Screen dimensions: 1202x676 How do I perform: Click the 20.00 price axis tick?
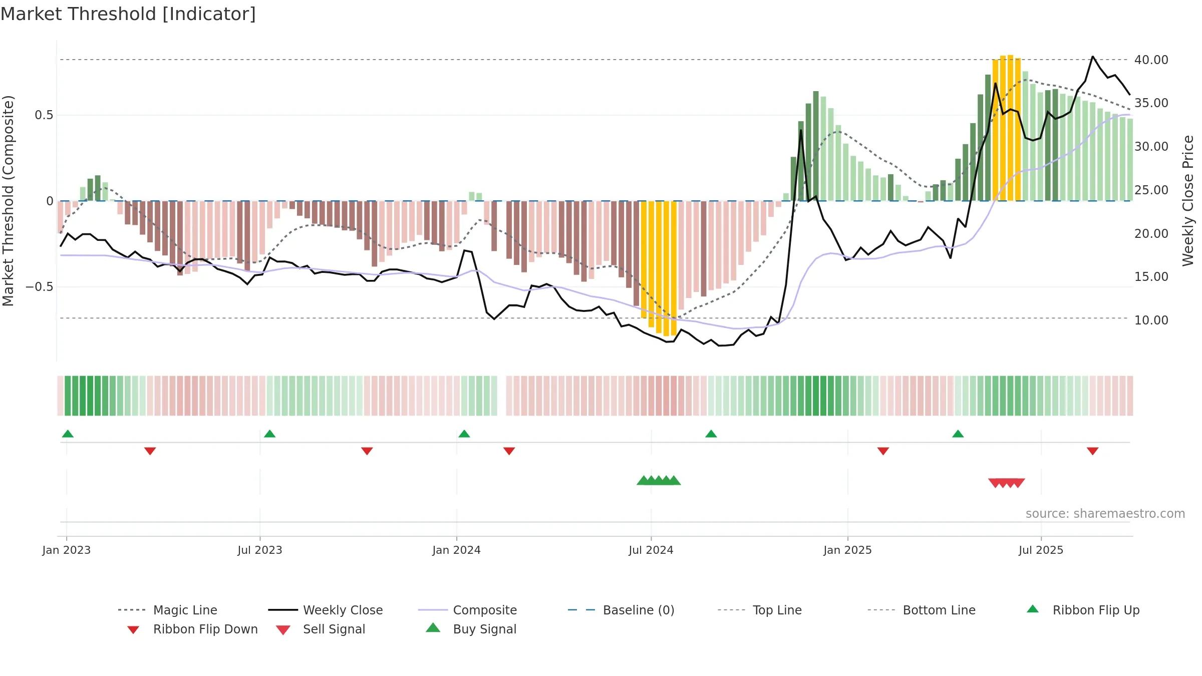click(1151, 233)
